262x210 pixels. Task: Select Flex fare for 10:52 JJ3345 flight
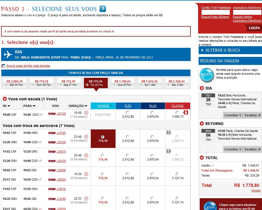click(x=128, y=137)
